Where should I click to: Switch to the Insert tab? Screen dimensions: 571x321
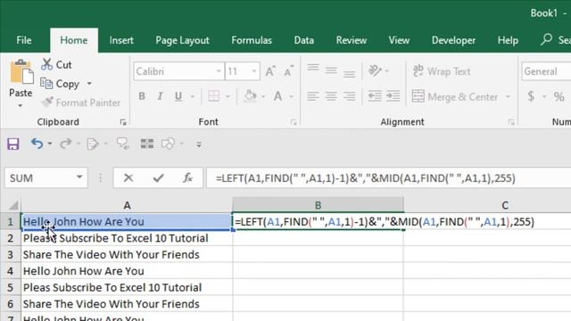pyautogui.click(x=121, y=40)
